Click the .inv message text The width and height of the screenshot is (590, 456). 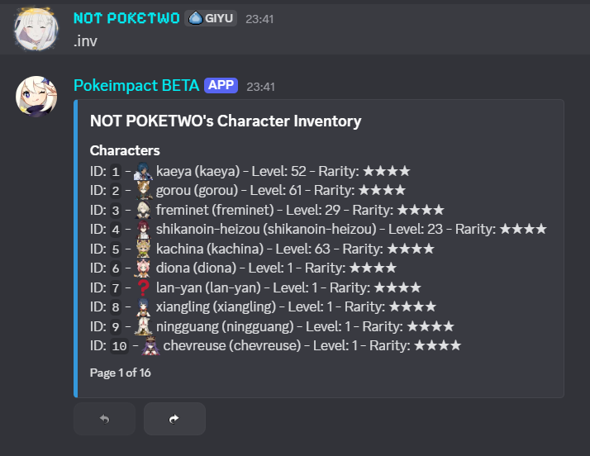(86, 40)
